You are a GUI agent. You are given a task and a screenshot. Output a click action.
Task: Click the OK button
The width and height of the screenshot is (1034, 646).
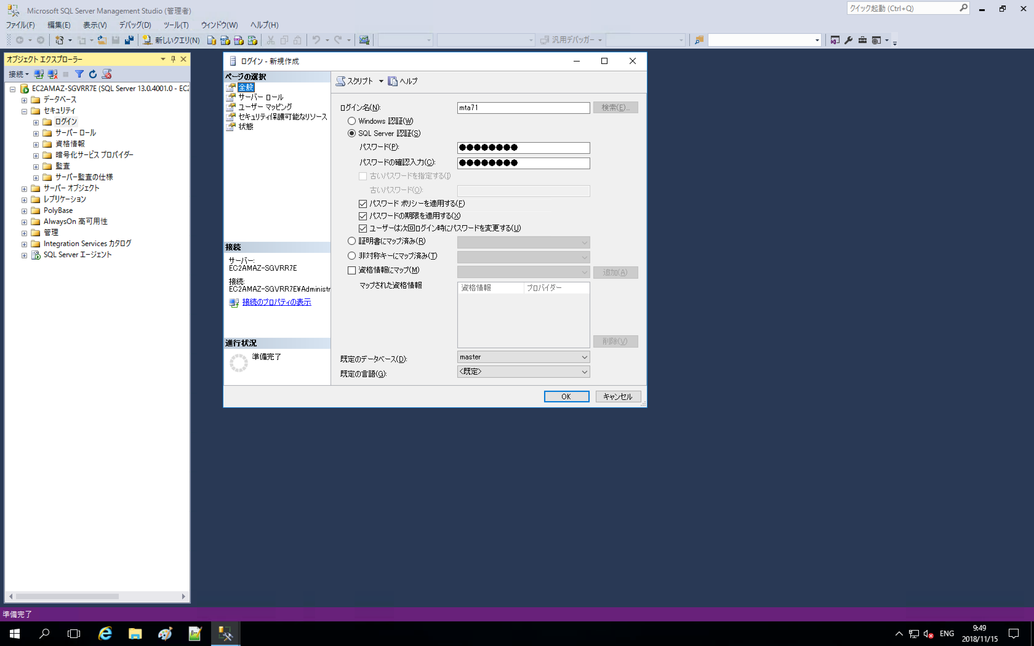pyautogui.click(x=566, y=397)
